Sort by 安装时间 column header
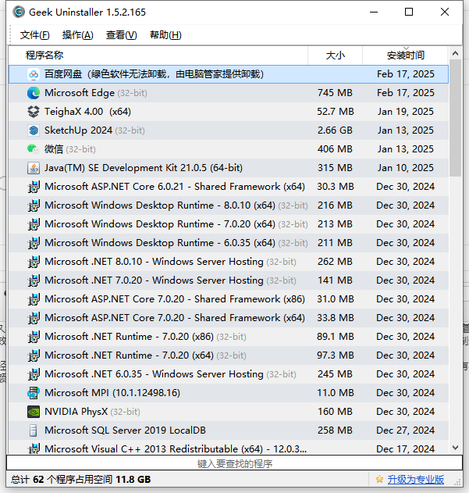Screen dimensions: 469x493 (406, 55)
